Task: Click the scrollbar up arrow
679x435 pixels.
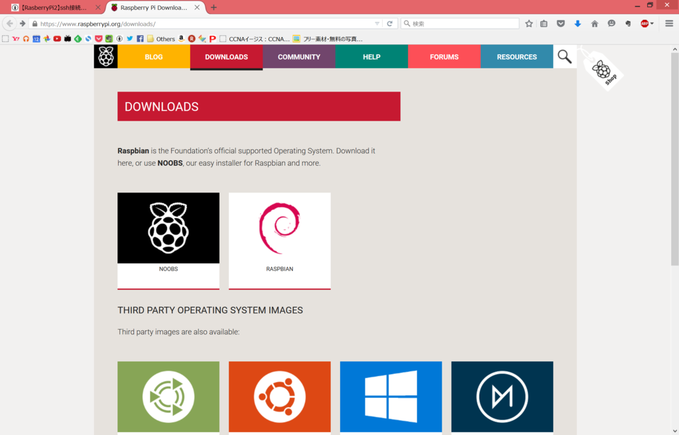Action: (674, 49)
